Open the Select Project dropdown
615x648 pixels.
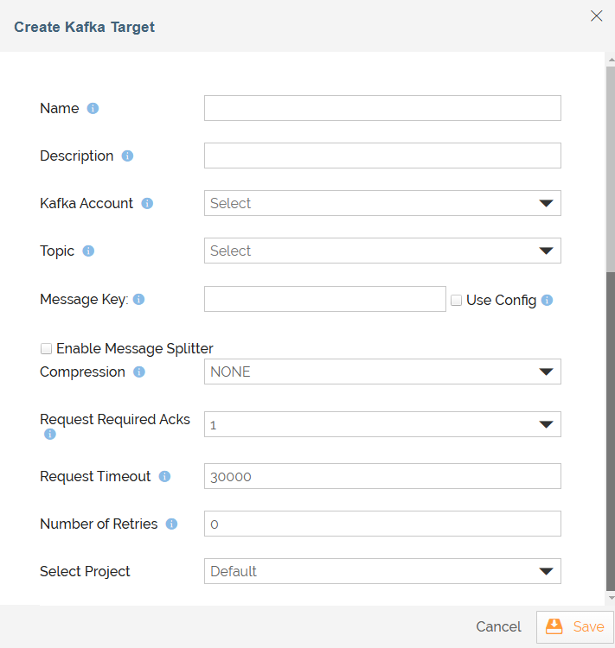[x=382, y=571]
